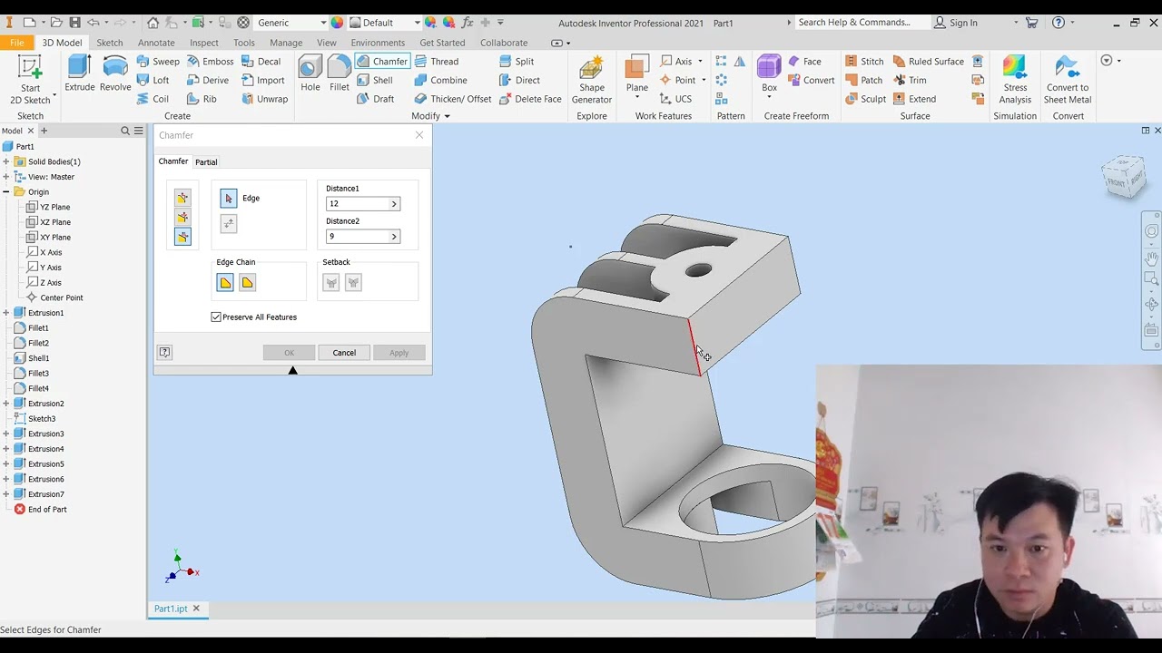Open the Plane dropdown arrow

[x=636, y=98]
